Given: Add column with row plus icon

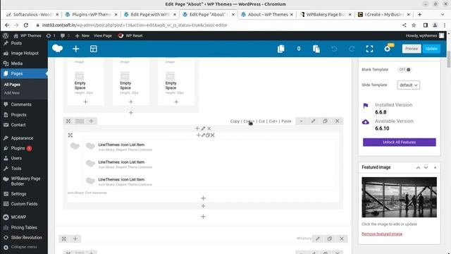Looking at the screenshot, I should click(x=91, y=121).
